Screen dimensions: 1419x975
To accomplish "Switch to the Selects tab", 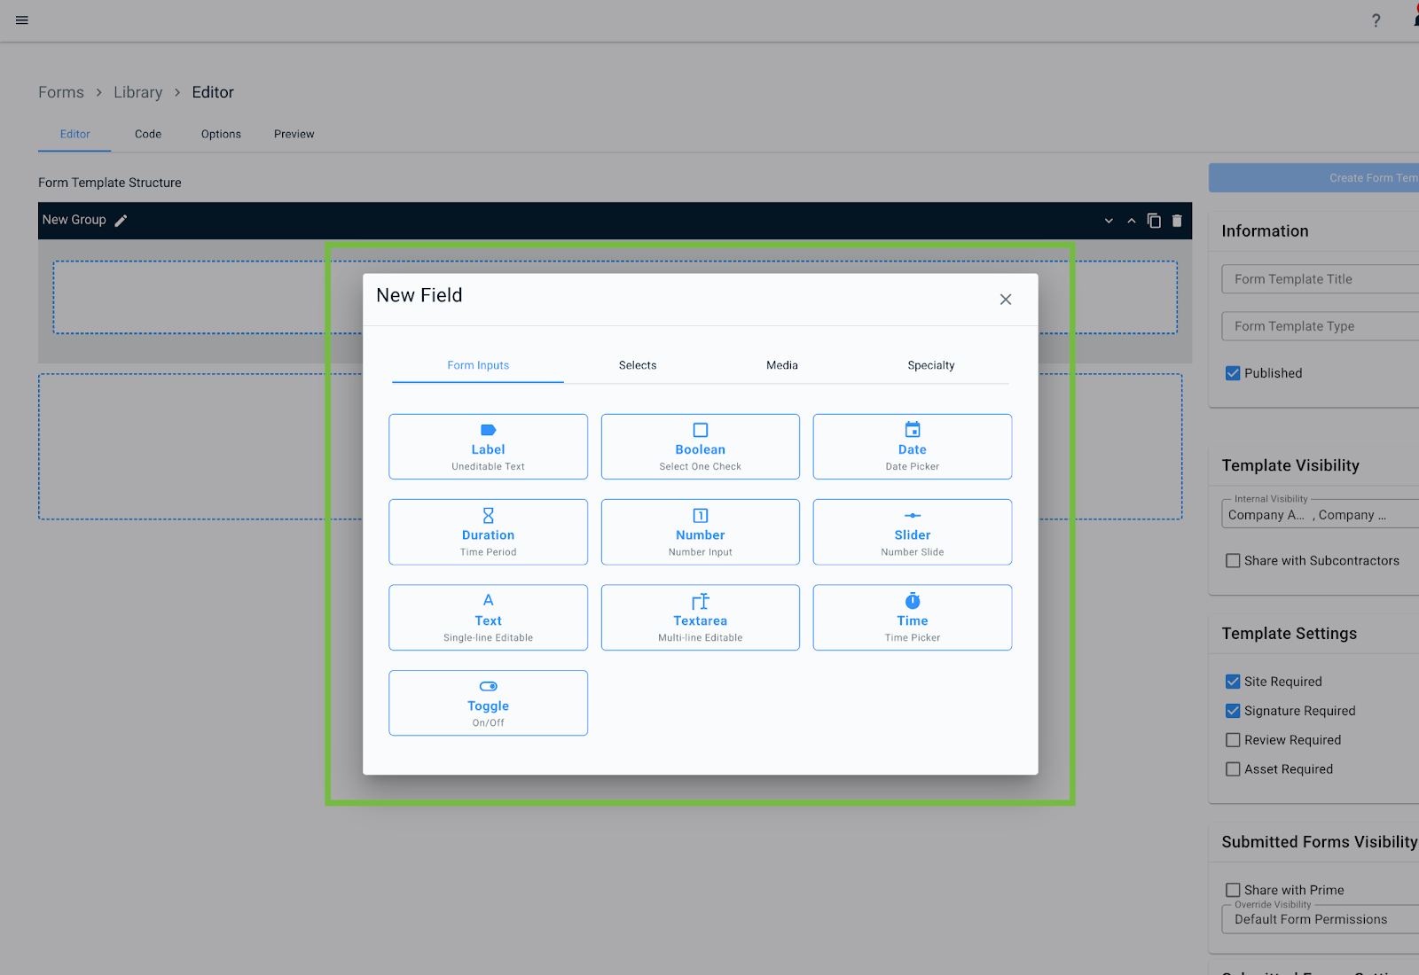I will point(638,365).
